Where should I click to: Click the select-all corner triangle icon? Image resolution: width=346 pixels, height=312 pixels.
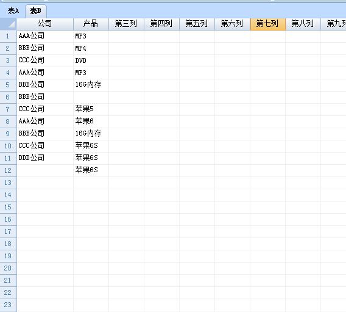click(9, 24)
